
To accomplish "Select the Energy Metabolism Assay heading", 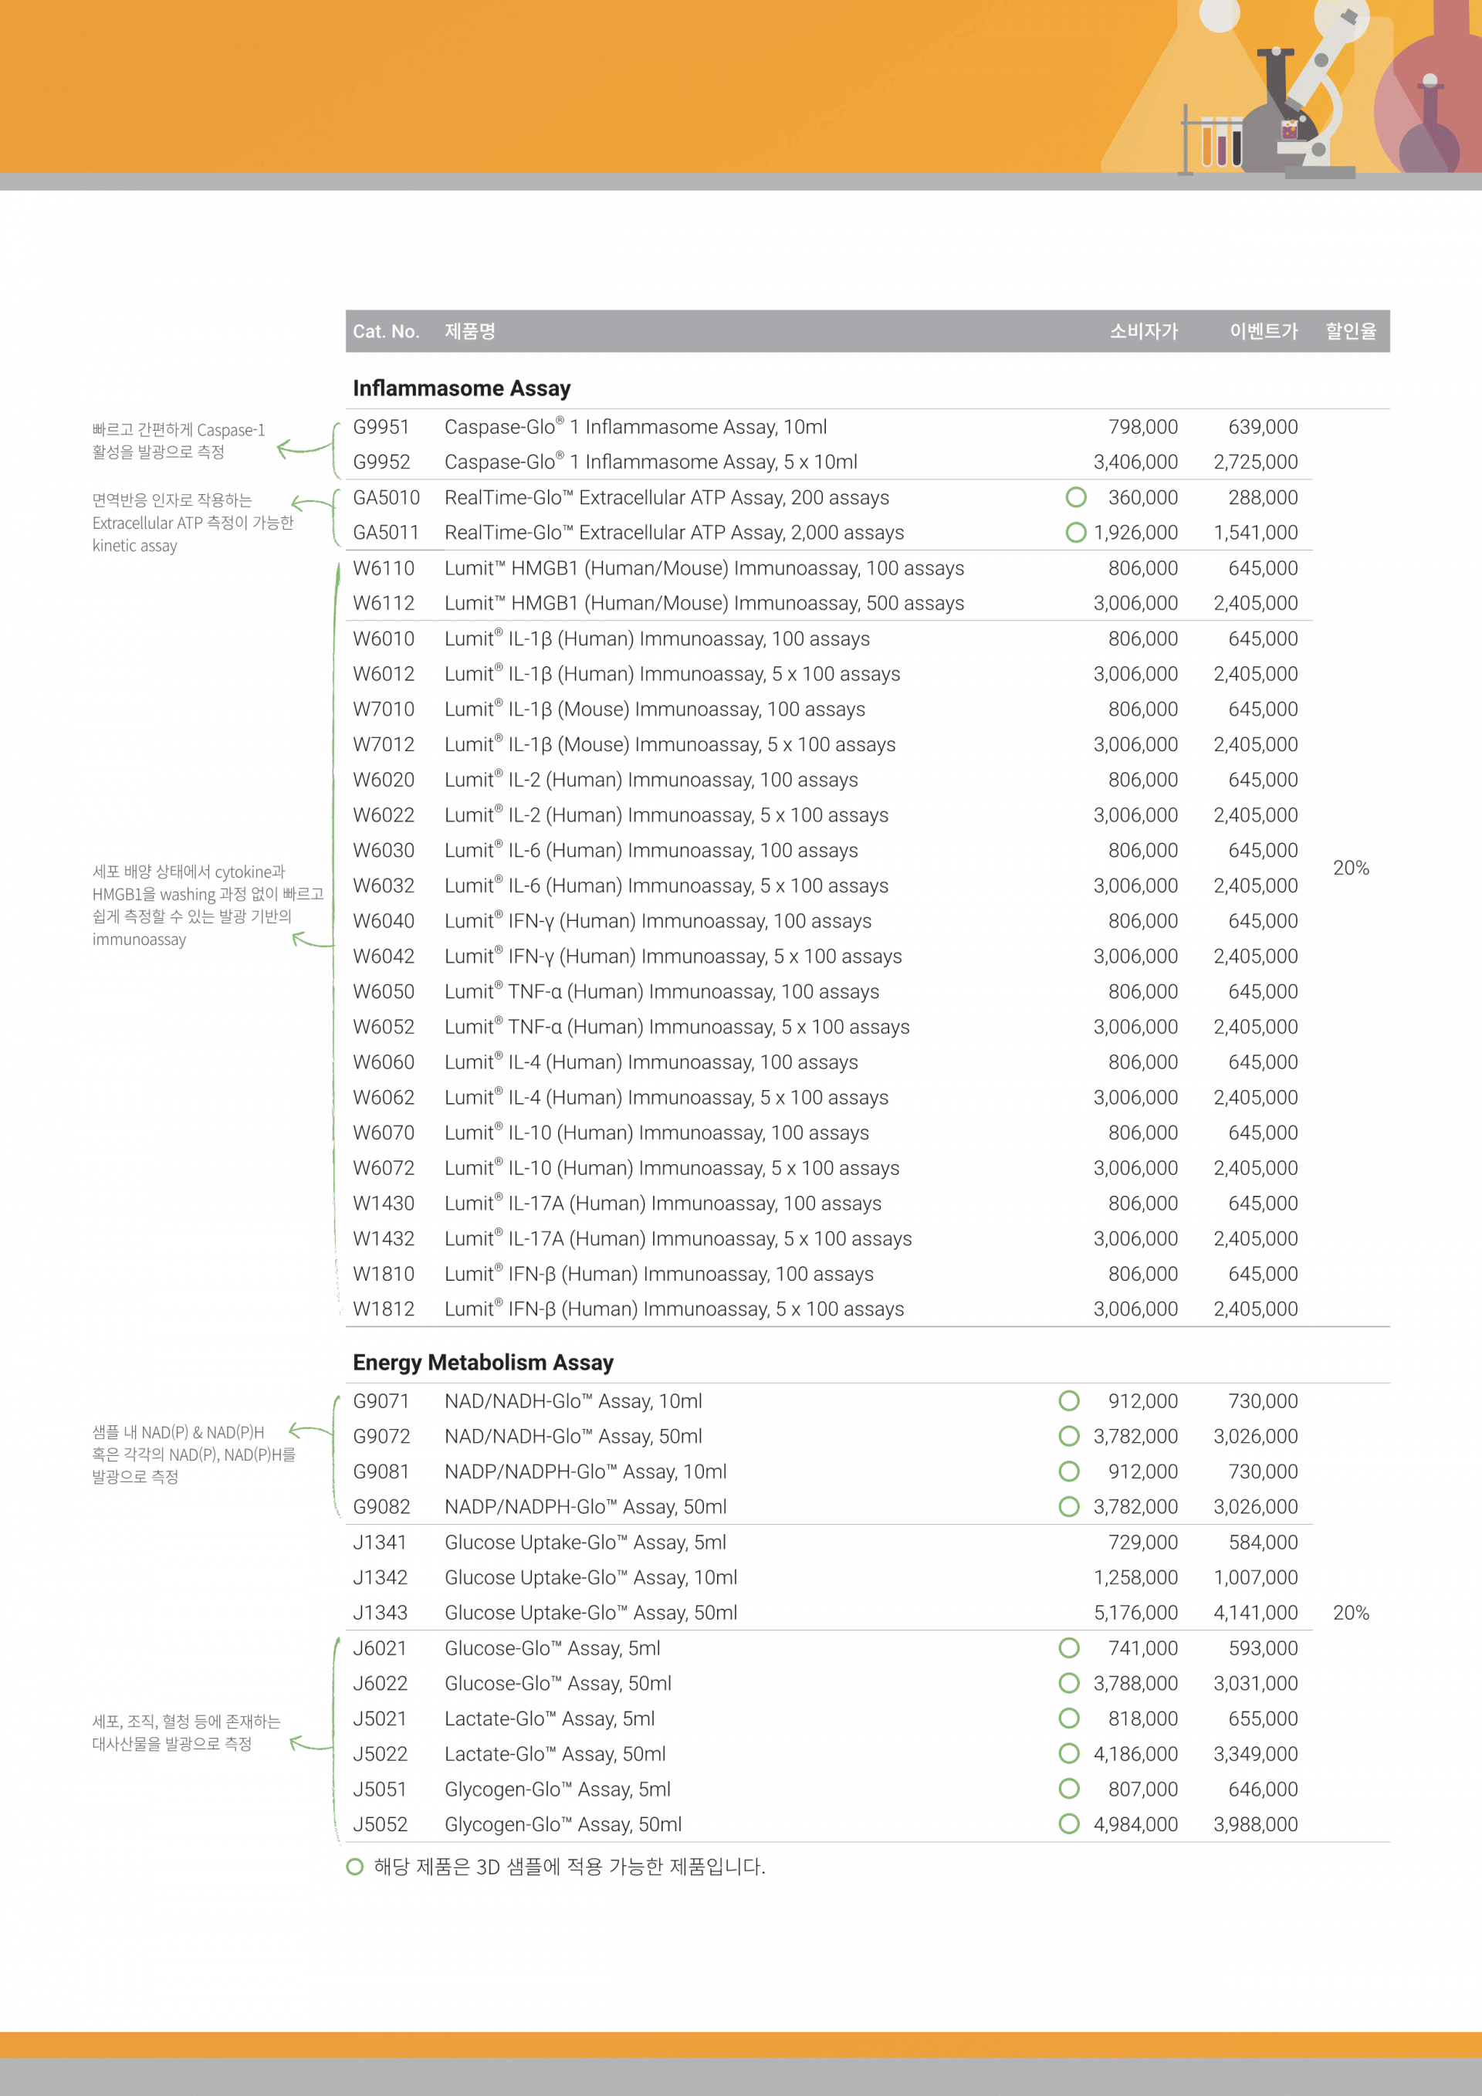I will click(x=482, y=1363).
